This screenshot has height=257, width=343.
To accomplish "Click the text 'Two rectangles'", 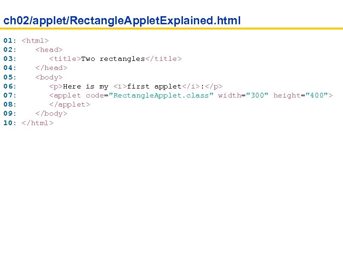I will 113,59.
